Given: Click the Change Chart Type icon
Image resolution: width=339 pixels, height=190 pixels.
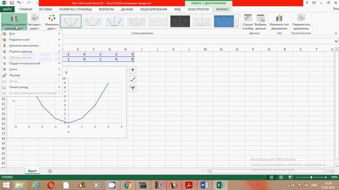Looking at the screenshot, I should pyautogui.click(x=279, y=22).
